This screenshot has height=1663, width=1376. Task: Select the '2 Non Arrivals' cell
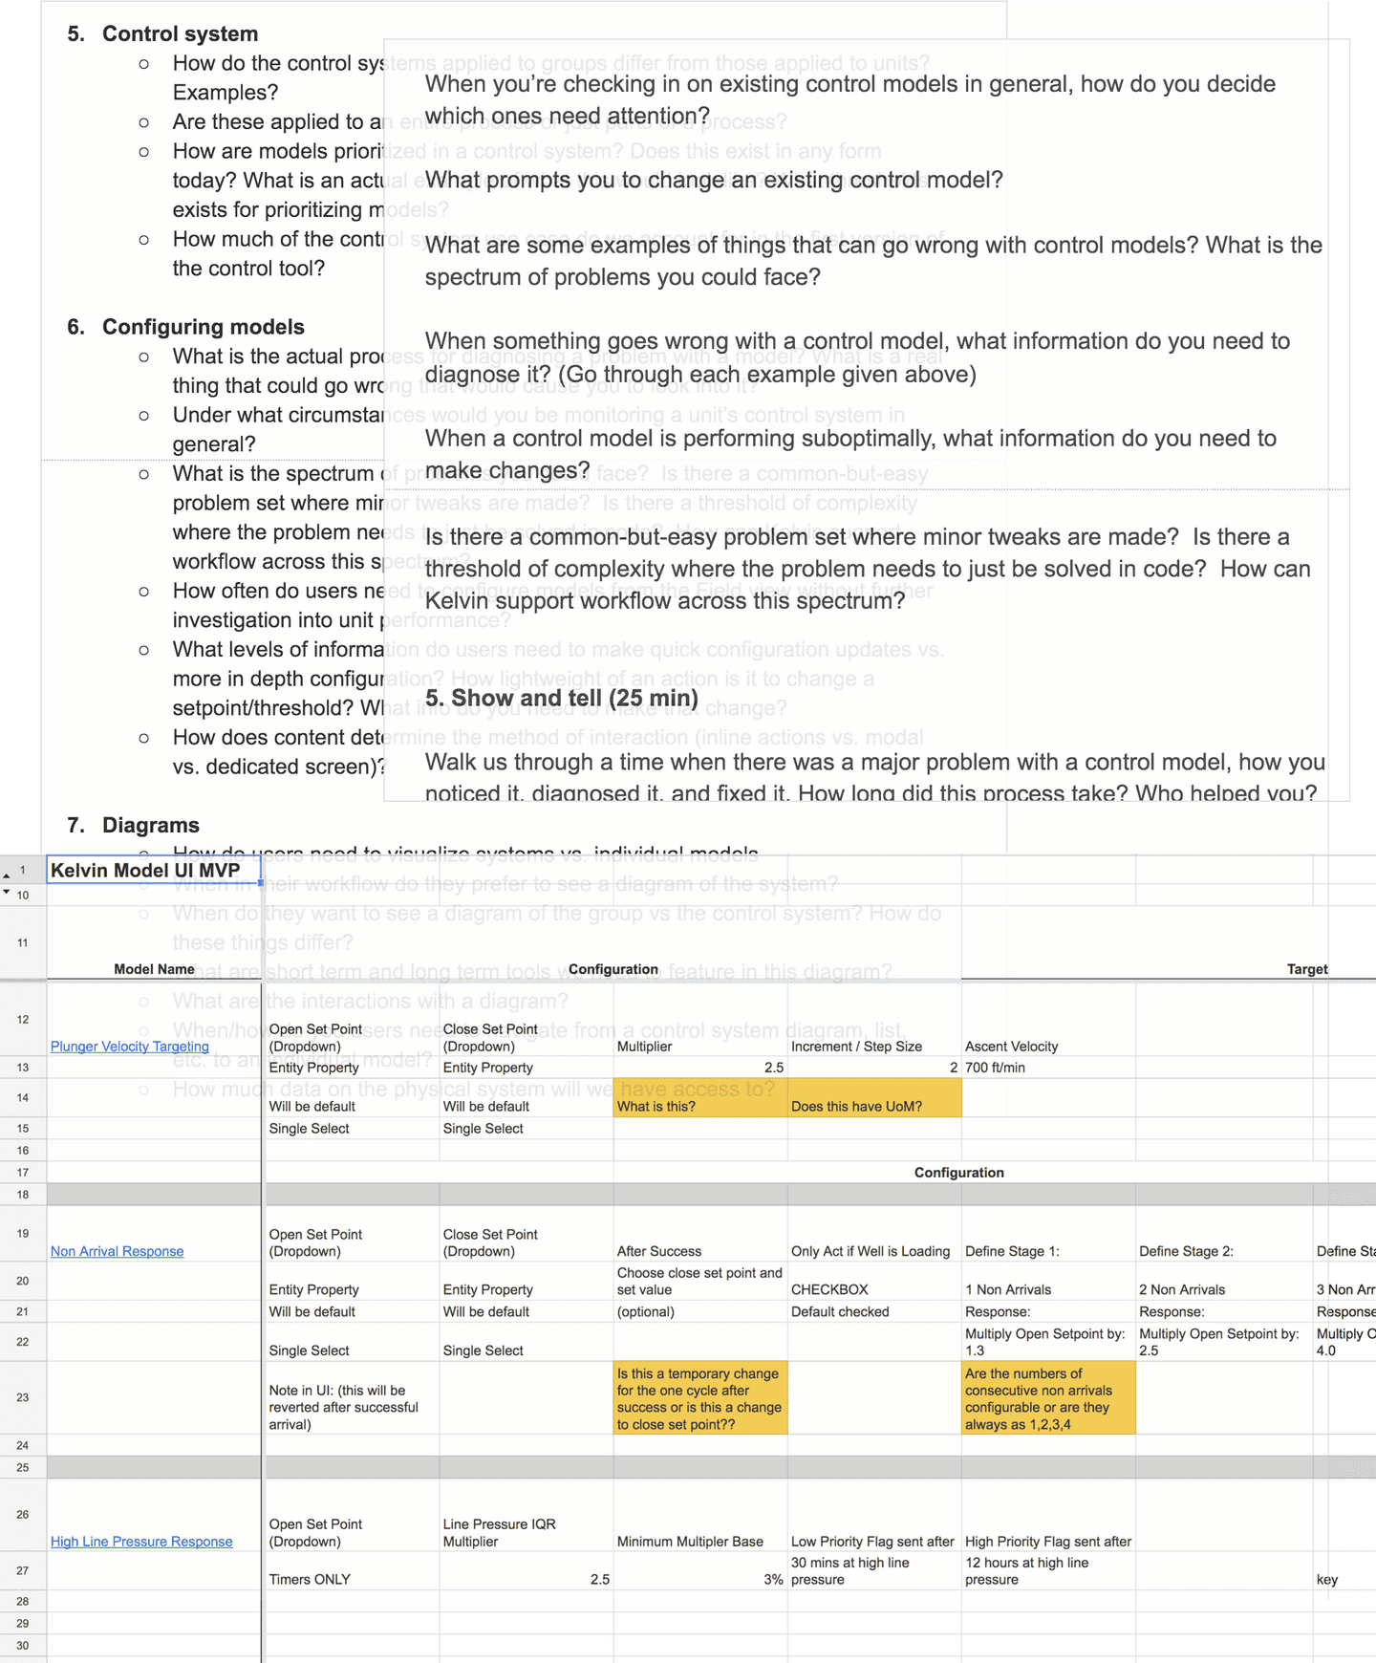tap(1224, 1281)
